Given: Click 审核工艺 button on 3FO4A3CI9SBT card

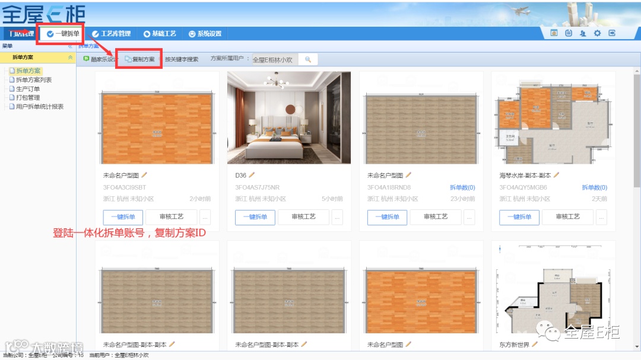Looking at the screenshot, I should (x=172, y=216).
